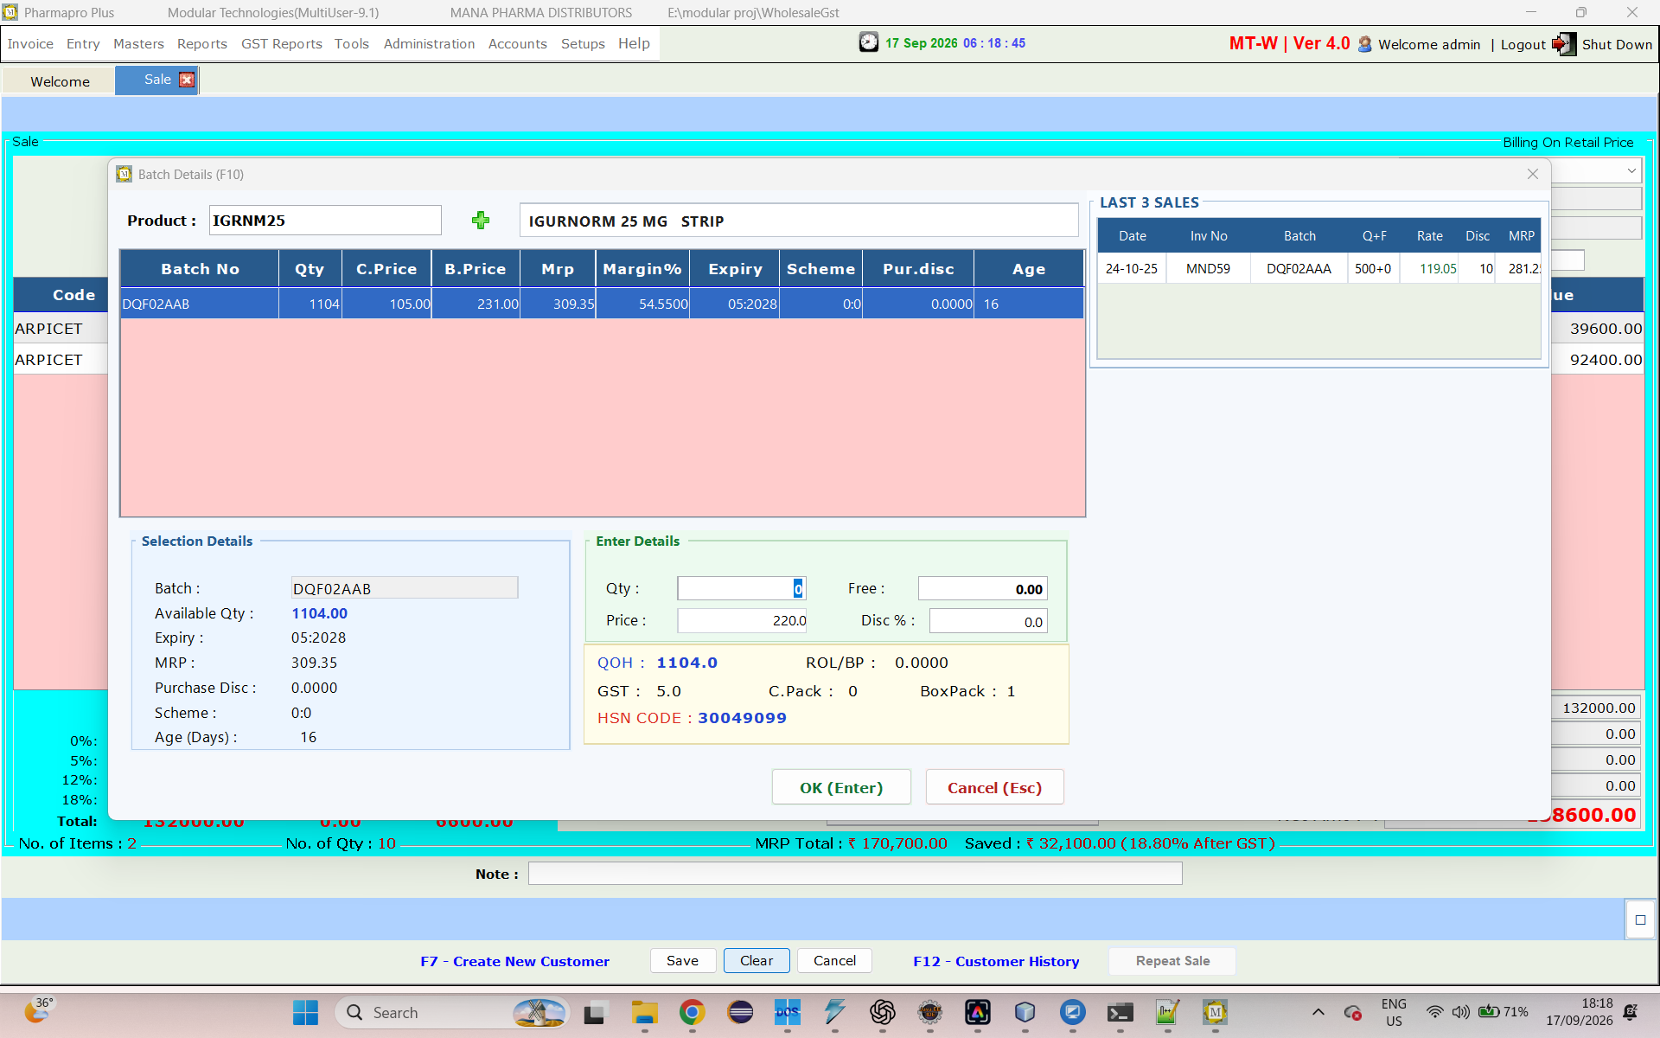Open ChatGPT icon in taskbar
Image resolution: width=1660 pixels, height=1038 pixels.
pyautogui.click(x=882, y=1012)
